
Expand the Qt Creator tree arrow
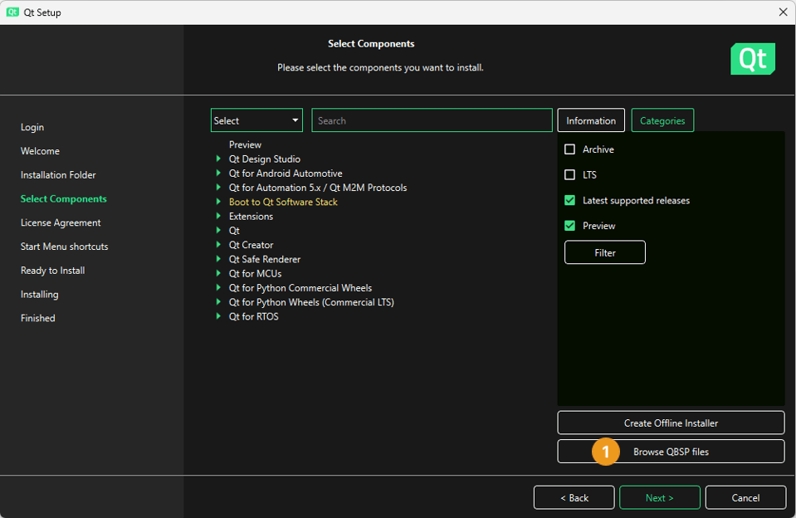click(219, 245)
